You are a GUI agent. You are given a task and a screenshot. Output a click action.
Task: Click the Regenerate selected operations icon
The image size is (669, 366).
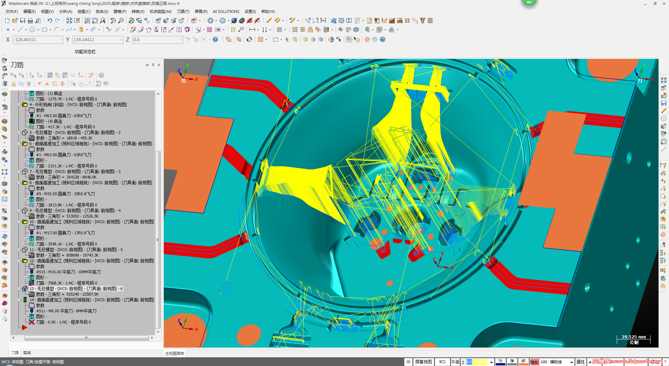point(32,75)
